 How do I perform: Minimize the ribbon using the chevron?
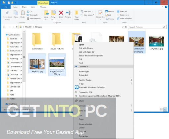pyautogui.click(x=162, y=7)
